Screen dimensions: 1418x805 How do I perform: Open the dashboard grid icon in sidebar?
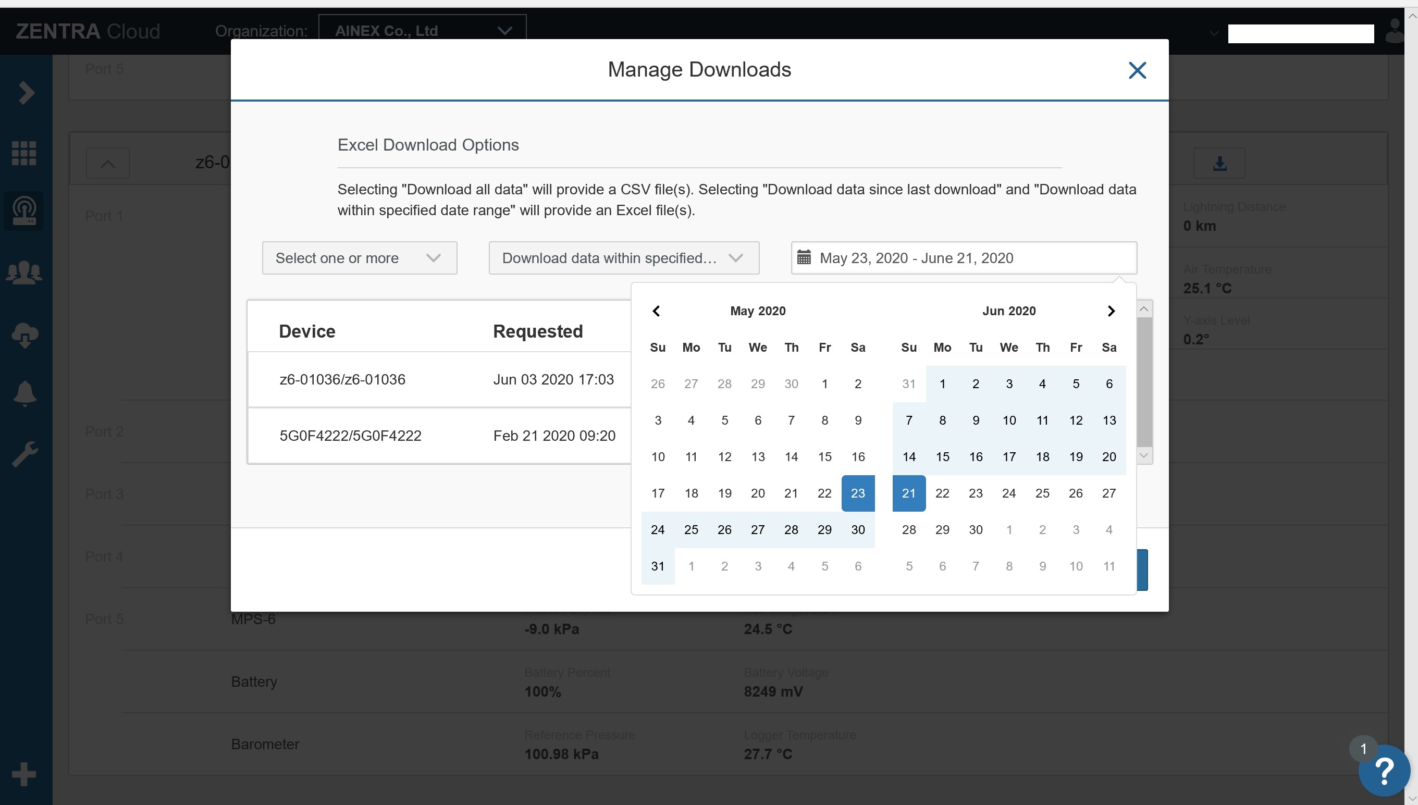coord(24,153)
